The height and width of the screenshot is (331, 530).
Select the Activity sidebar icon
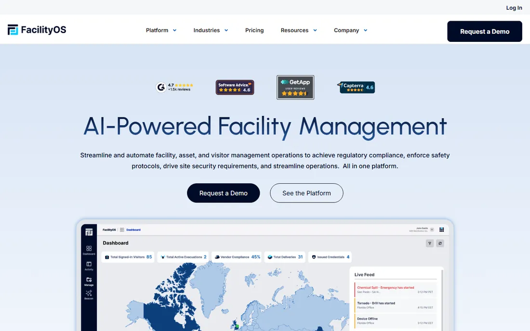click(x=89, y=266)
